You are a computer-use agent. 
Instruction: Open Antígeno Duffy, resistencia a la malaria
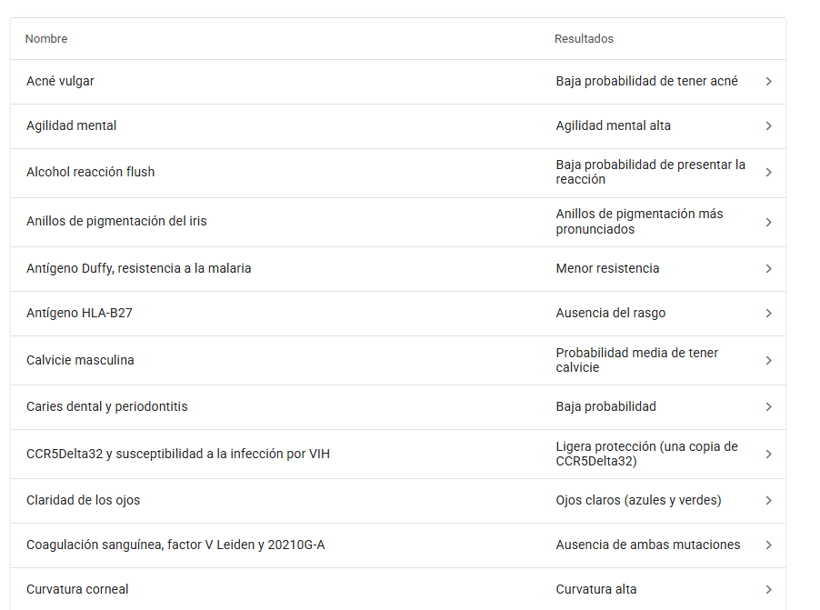pos(138,269)
